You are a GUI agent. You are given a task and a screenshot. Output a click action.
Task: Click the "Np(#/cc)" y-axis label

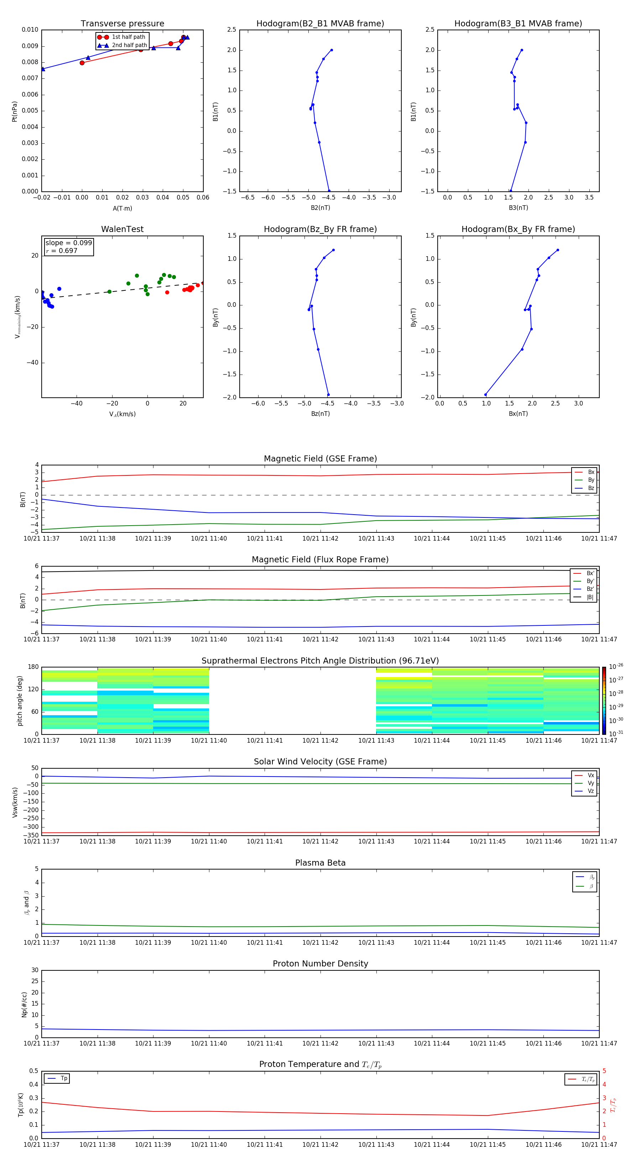[x=24, y=1004]
